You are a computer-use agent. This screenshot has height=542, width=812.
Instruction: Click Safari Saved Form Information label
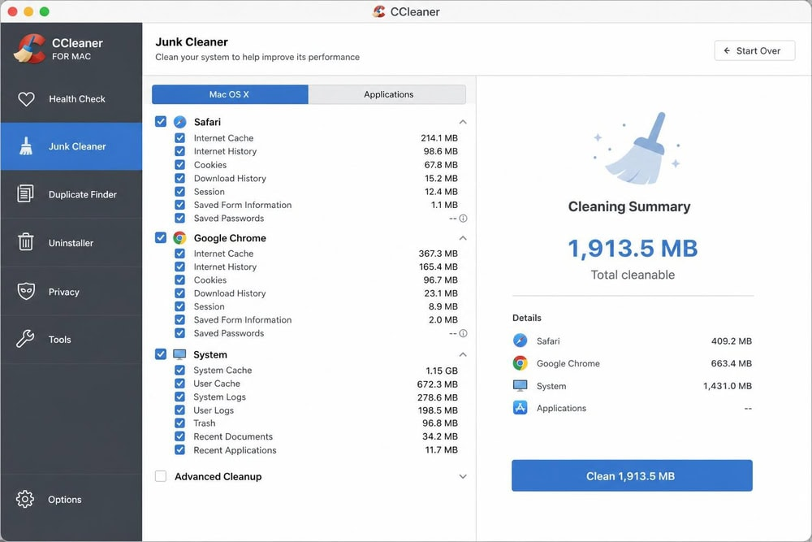tap(243, 205)
